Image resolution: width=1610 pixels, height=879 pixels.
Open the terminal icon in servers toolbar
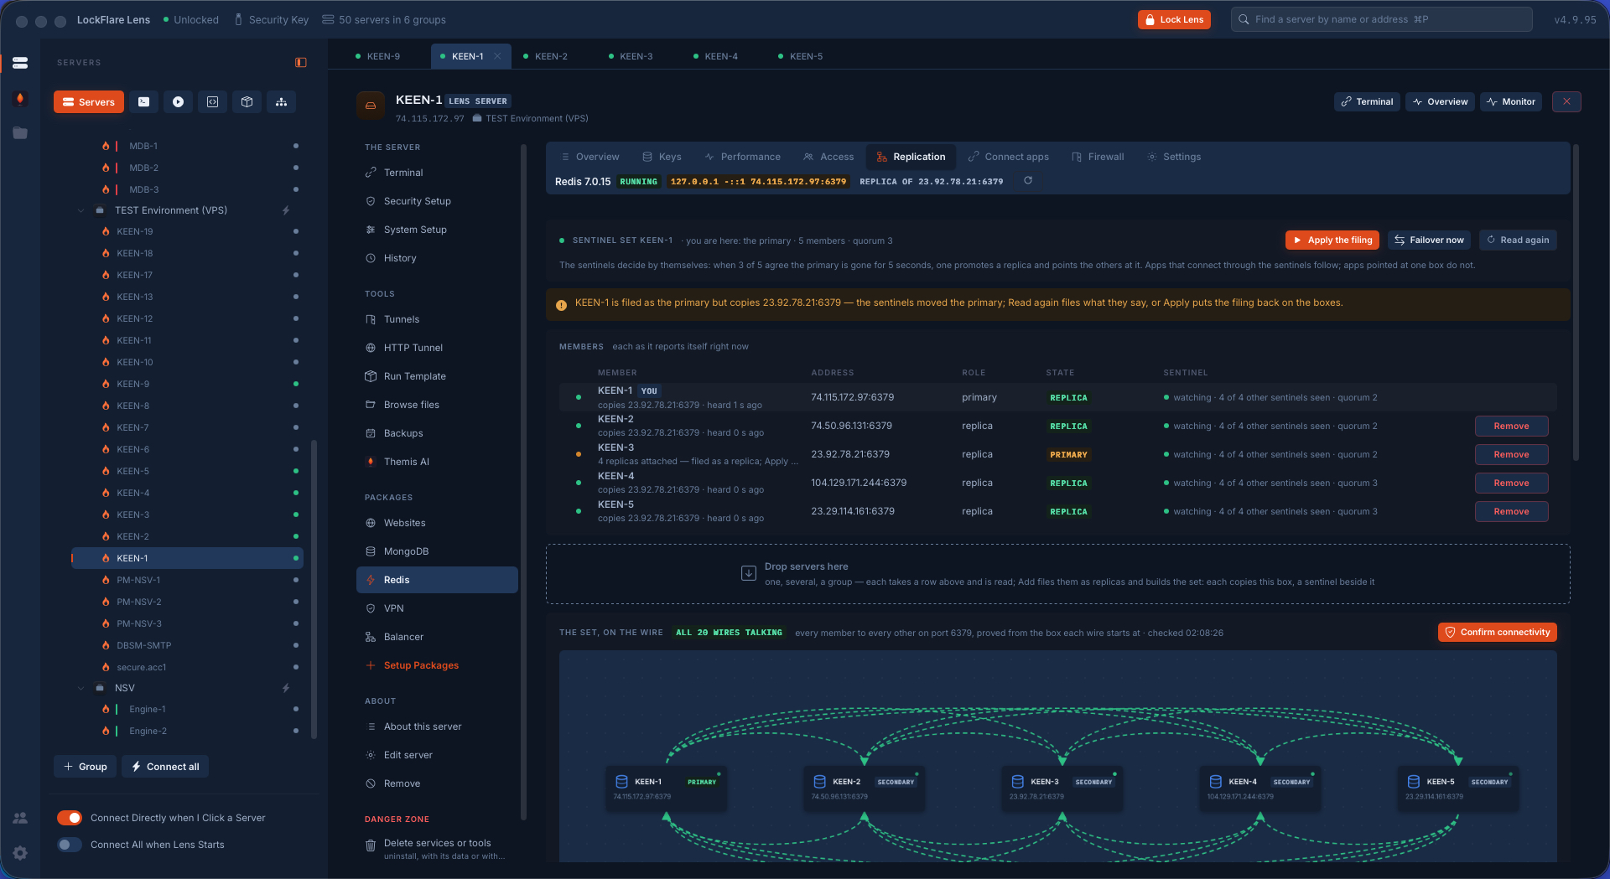coord(143,102)
